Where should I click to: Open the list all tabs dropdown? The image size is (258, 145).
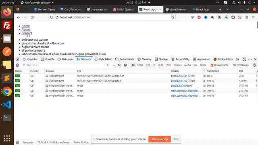tap(228, 9)
